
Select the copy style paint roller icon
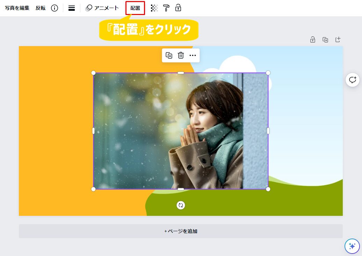166,8
